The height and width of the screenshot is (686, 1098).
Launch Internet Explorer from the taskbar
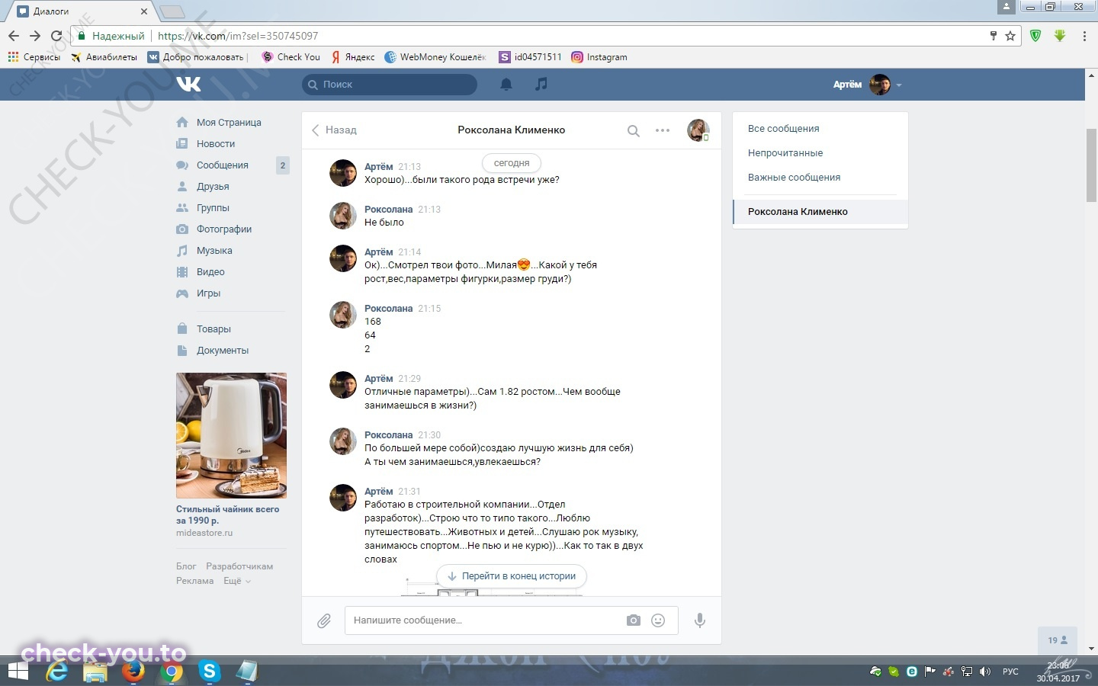(x=57, y=672)
